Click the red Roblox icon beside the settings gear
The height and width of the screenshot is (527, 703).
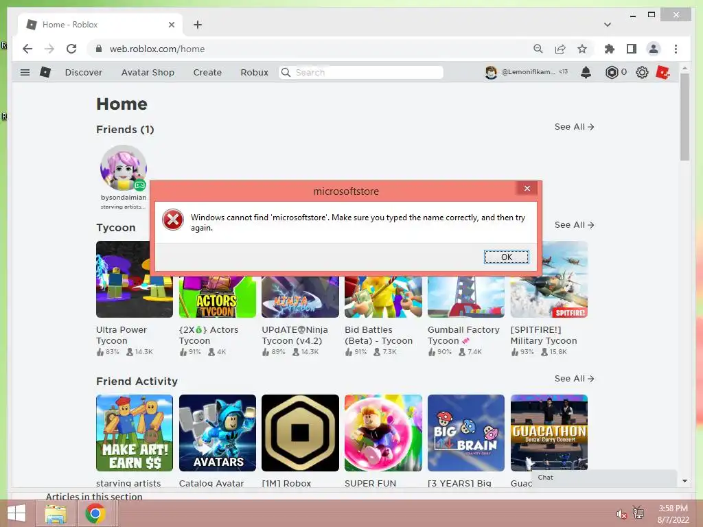662,72
